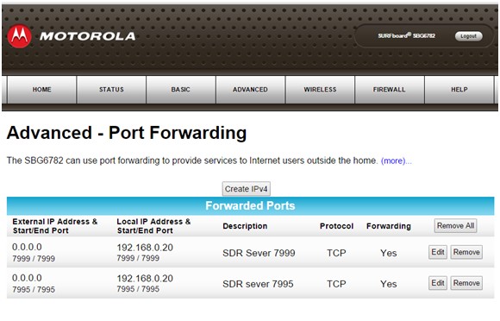Click the (more)... link

click(x=397, y=160)
